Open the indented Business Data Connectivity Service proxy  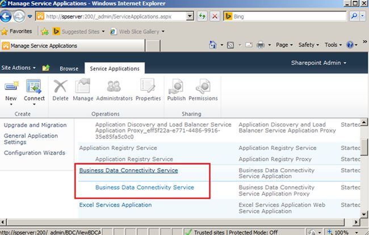145,187
